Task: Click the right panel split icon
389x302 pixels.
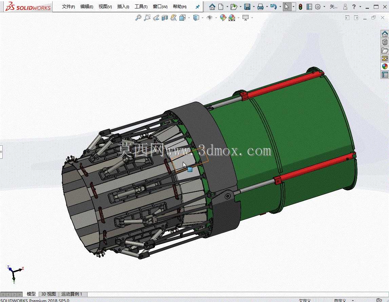Action: pyautogui.click(x=356, y=18)
